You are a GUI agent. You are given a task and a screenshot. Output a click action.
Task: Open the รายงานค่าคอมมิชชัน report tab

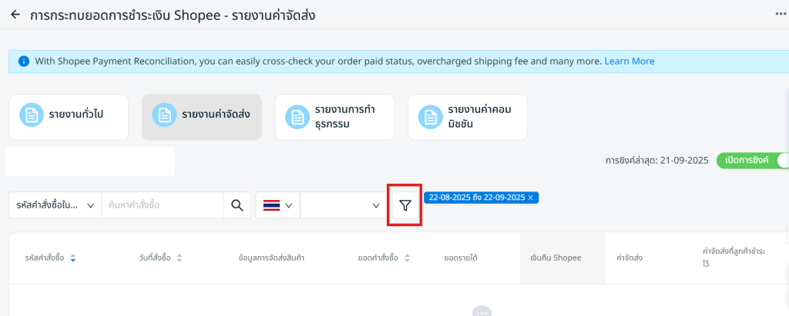point(468,117)
